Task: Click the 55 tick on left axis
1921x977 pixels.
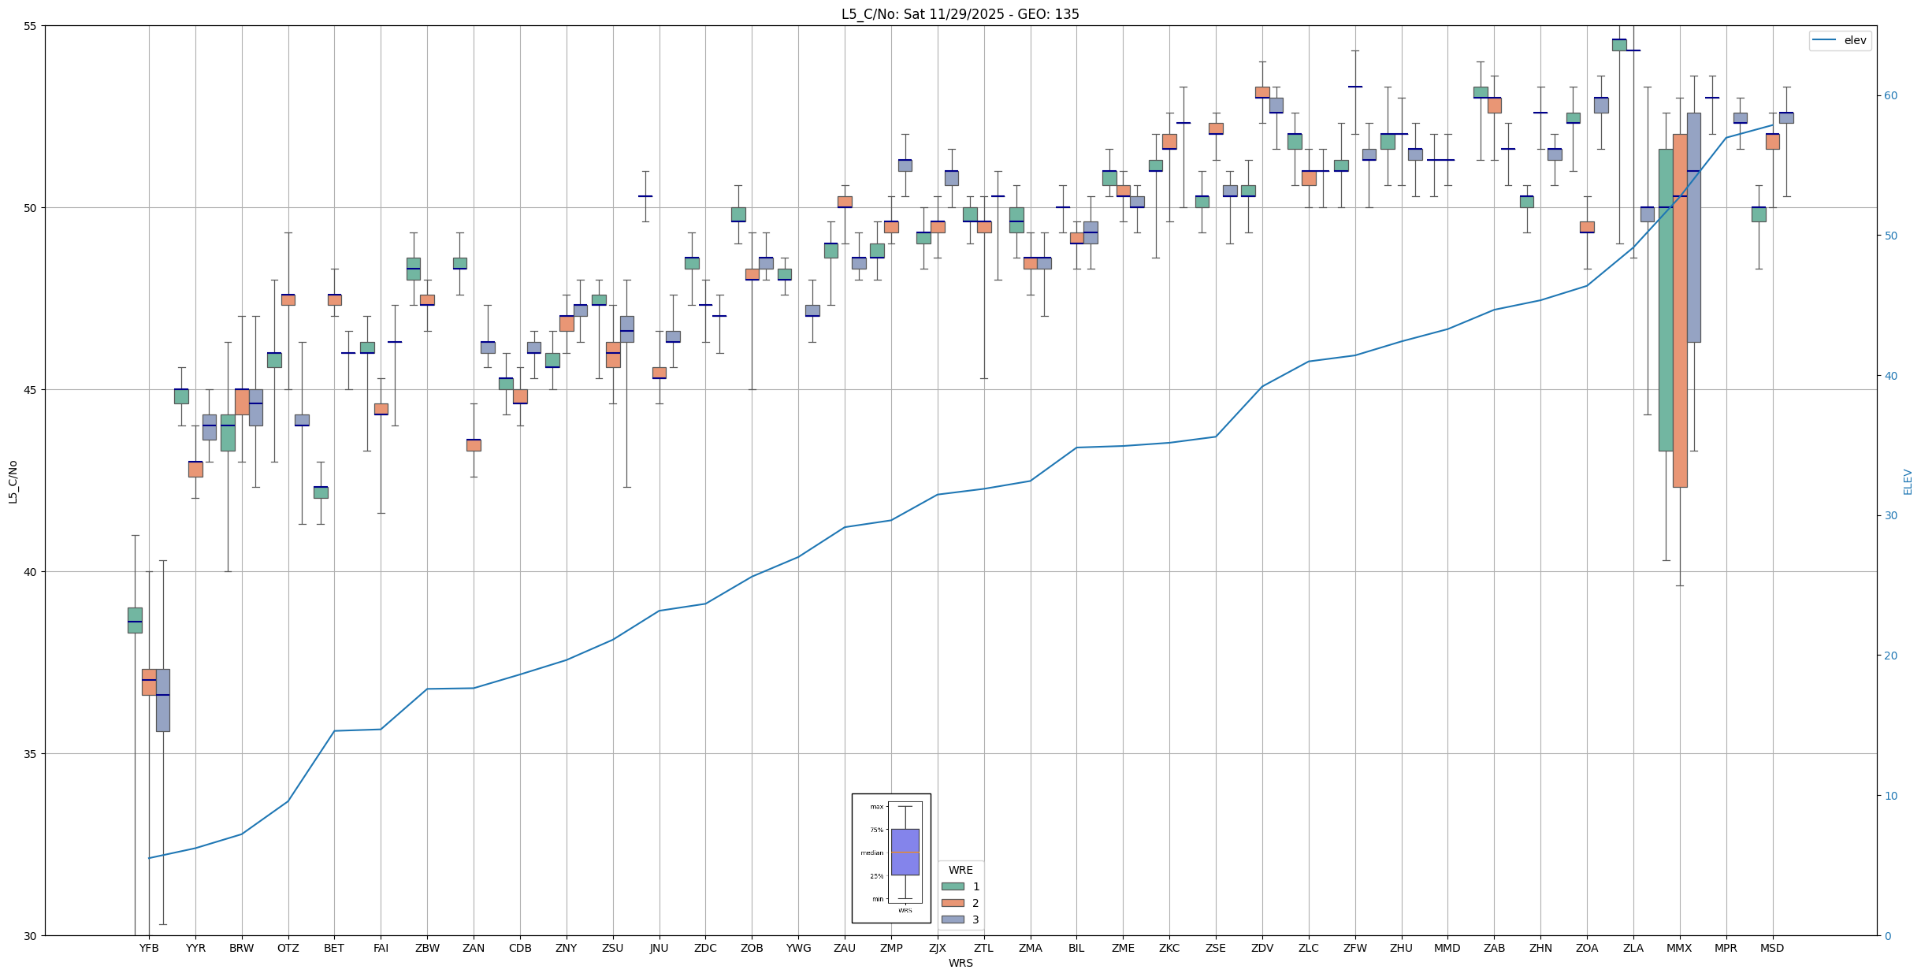Action: pos(32,26)
